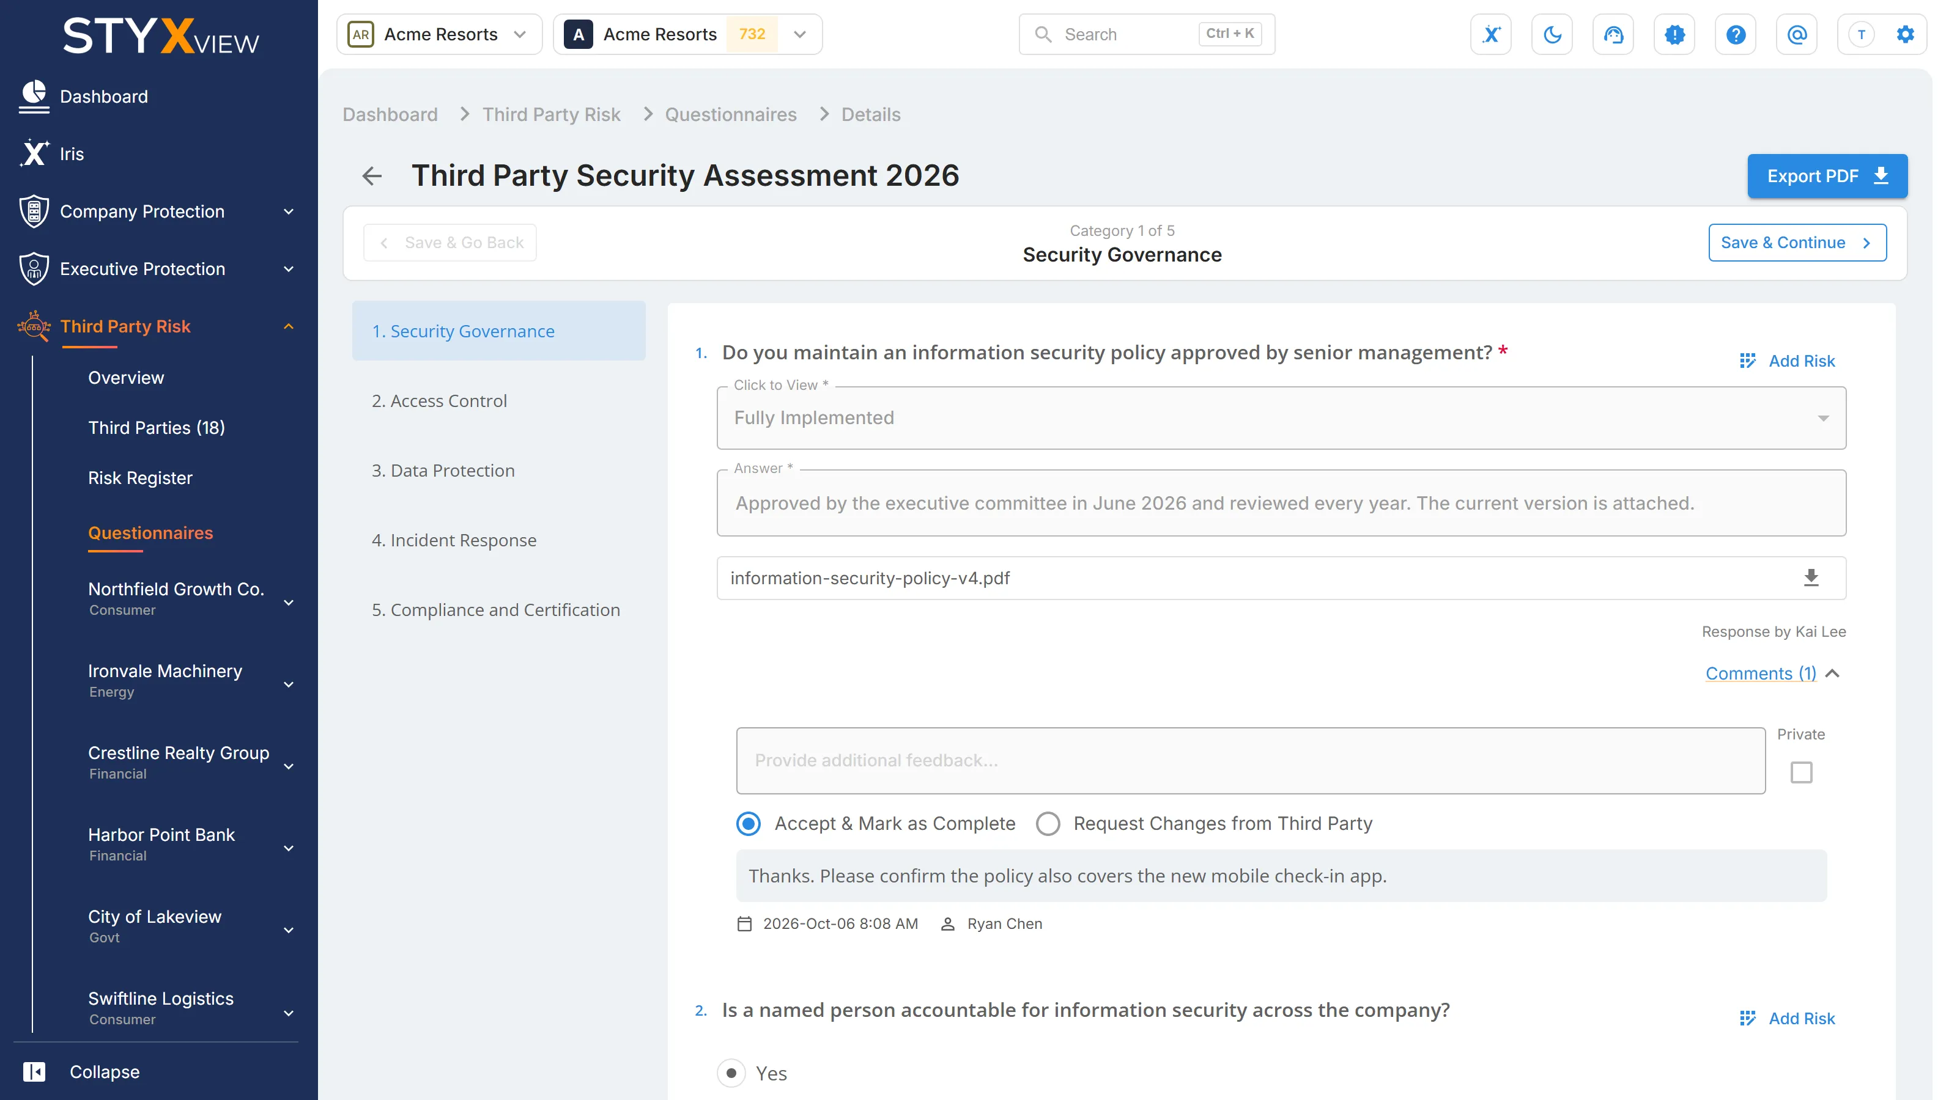Select Accept & Mark as Complete
The width and height of the screenshot is (1957, 1100).
pyautogui.click(x=749, y=823)
